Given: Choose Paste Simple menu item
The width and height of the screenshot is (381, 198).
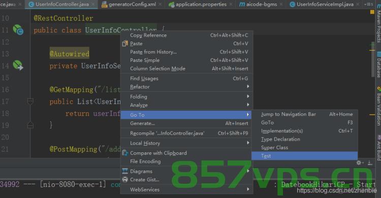Looking at the screenshot, I should pyautogui.click(x=186, y=60).
